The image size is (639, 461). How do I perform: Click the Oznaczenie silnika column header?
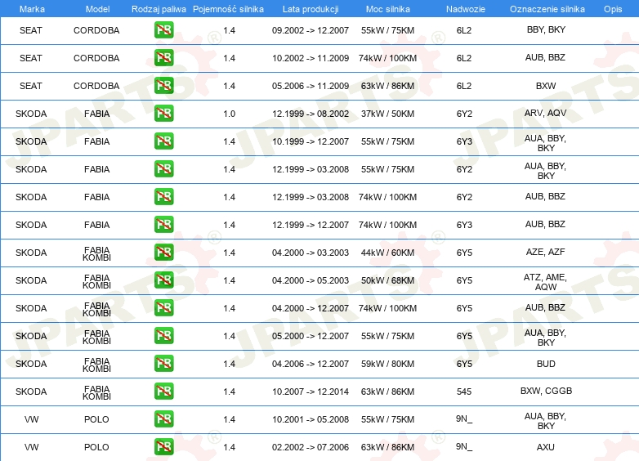[x=547, y=9]
